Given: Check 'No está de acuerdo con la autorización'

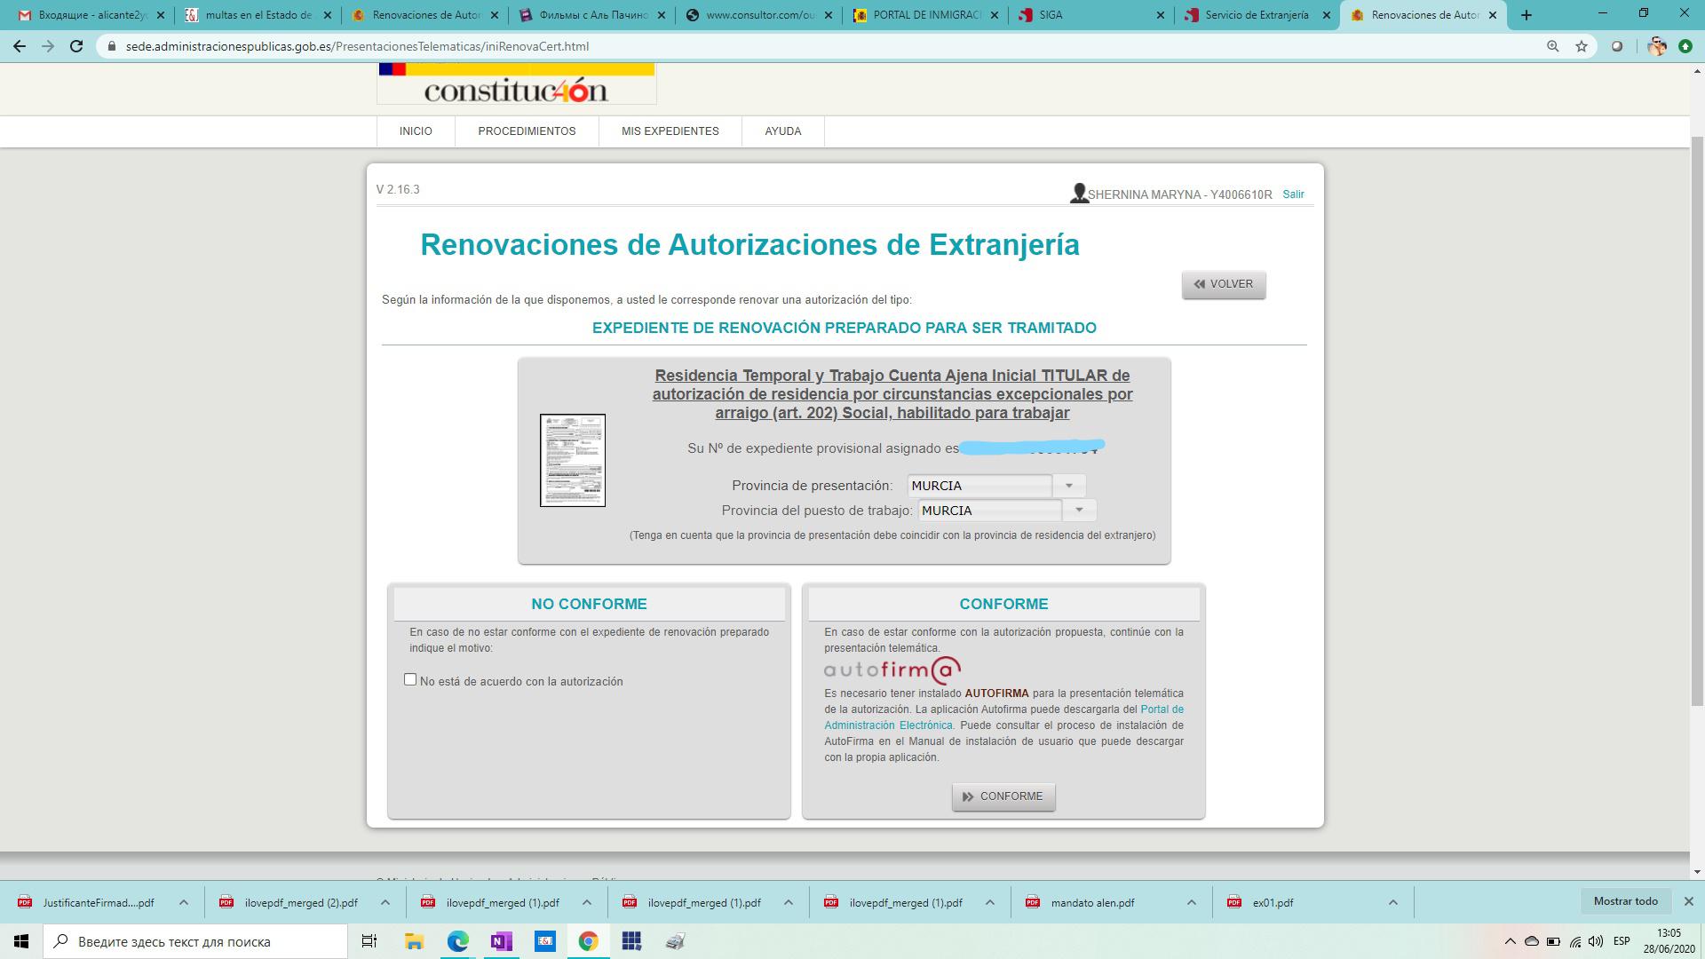Looking at the screenshot, I should (x=410, y=679).
